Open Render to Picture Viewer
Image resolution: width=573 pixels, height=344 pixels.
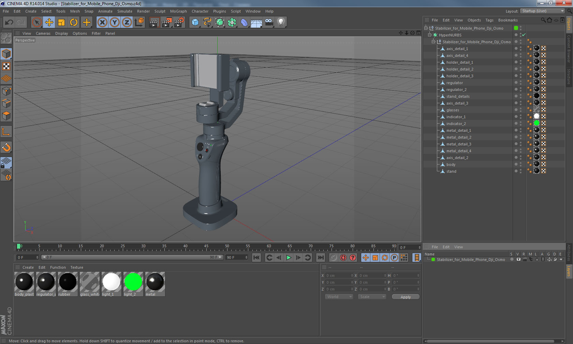[x=167, y=22]
